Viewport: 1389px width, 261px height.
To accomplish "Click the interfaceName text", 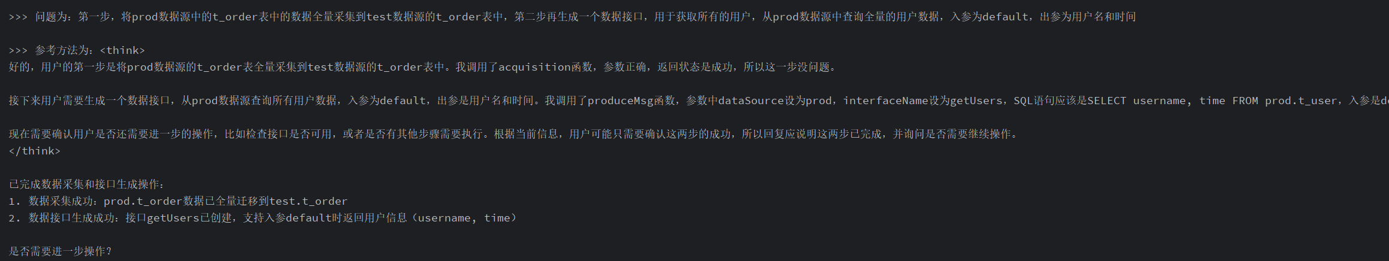I will pos(885,101).
